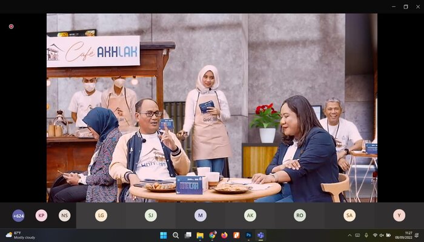Select participant avatar KP
The width and height of the screenshot is (424, 242).
click(41, 215)
